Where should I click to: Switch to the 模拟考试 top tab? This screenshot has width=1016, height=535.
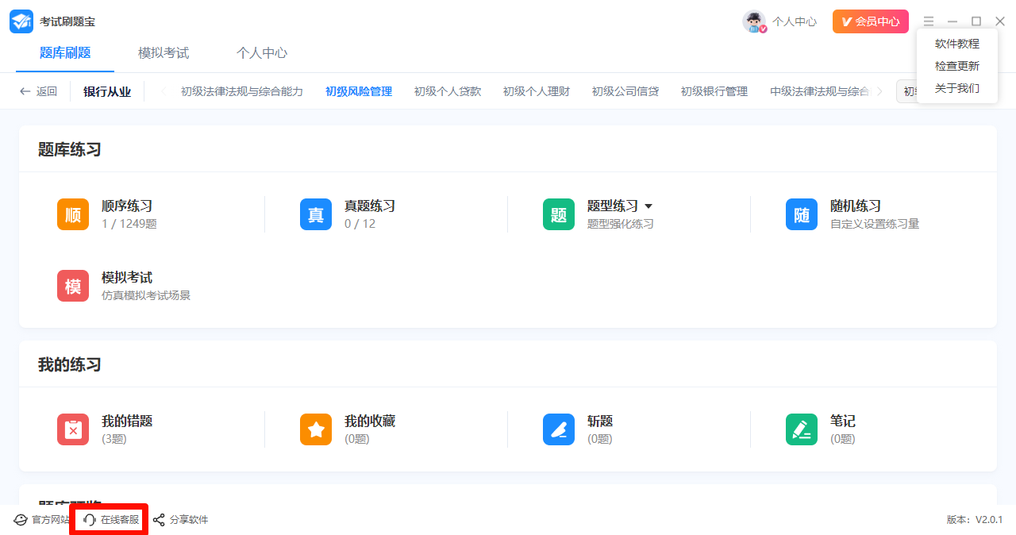pos(164,53)
